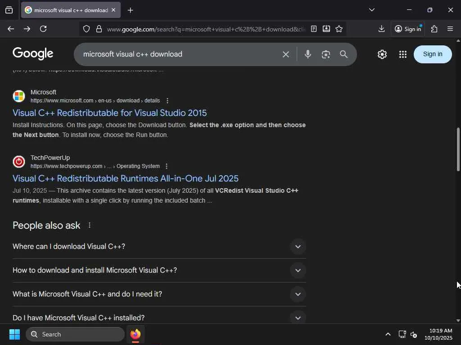Start search by voice microphone
The width and height of the screenshot is (461, 345).
pyautogui.click(x=308, y=54)
